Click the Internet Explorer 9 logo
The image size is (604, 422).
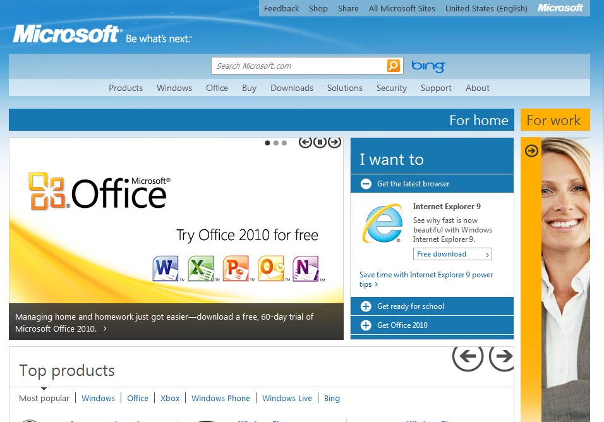point(382,224)
